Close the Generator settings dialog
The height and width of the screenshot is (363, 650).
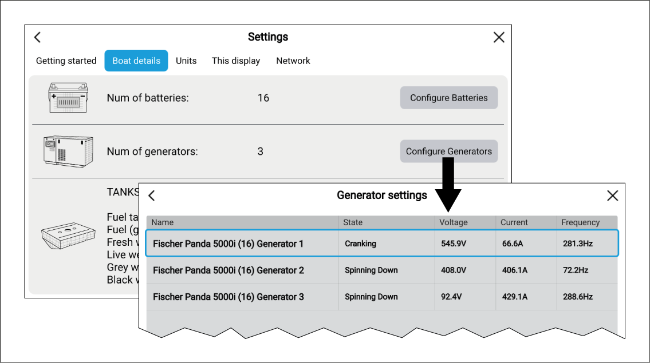click(x=612, y=196)
